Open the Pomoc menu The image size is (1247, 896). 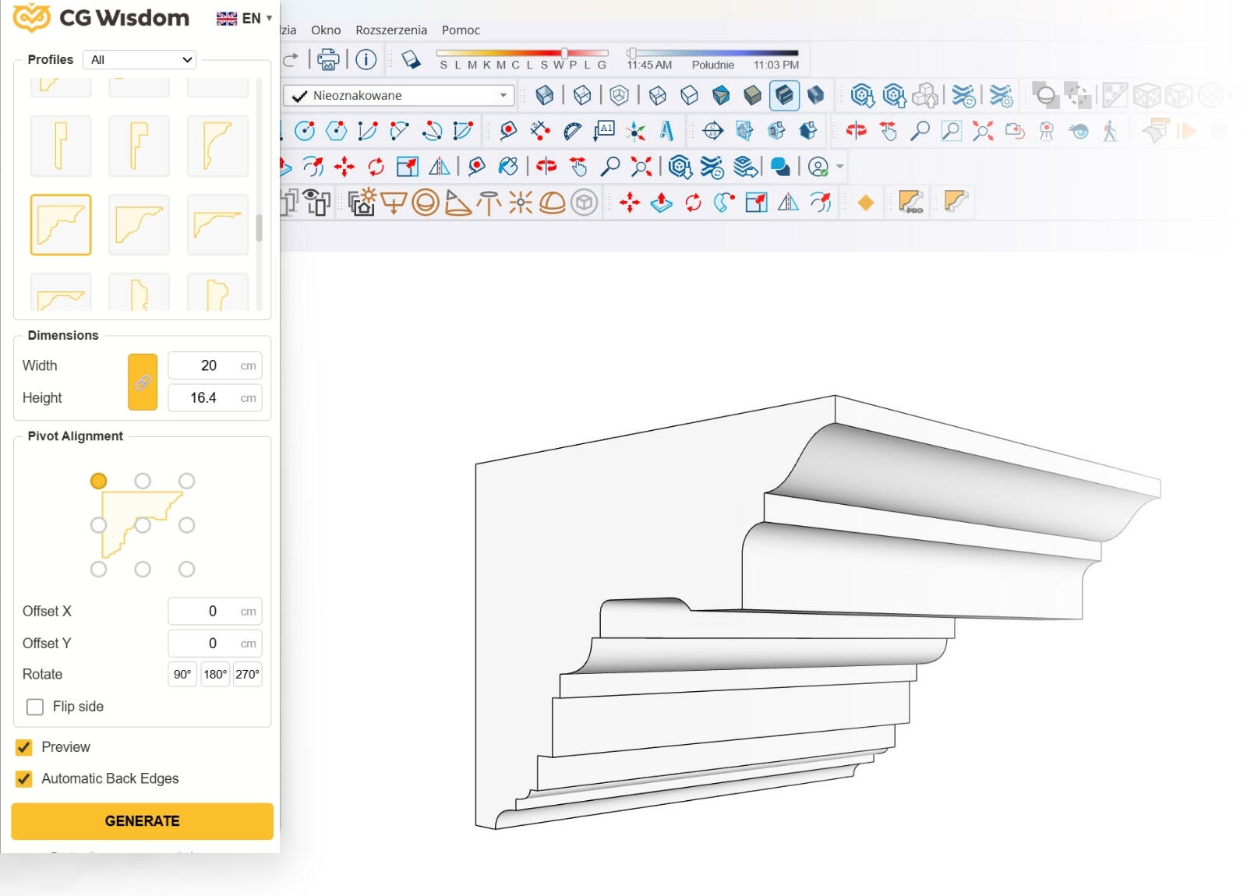pos(461,30)
